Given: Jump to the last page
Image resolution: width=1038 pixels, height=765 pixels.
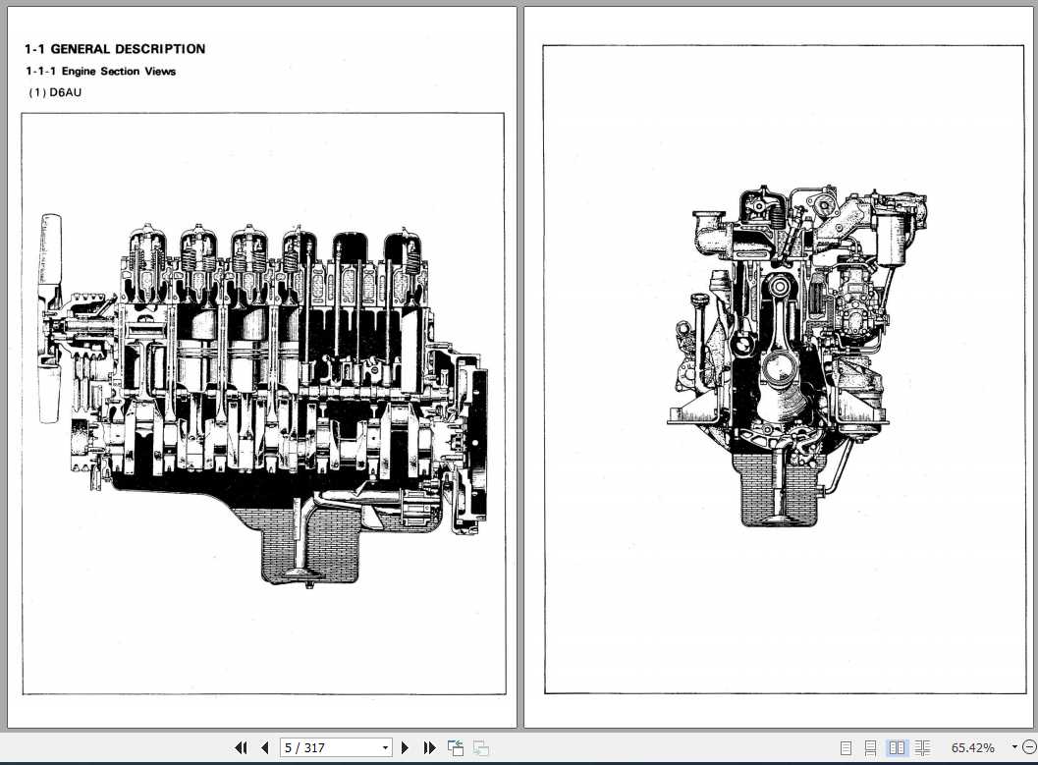Looking at the screenshot, I should 429,747.
